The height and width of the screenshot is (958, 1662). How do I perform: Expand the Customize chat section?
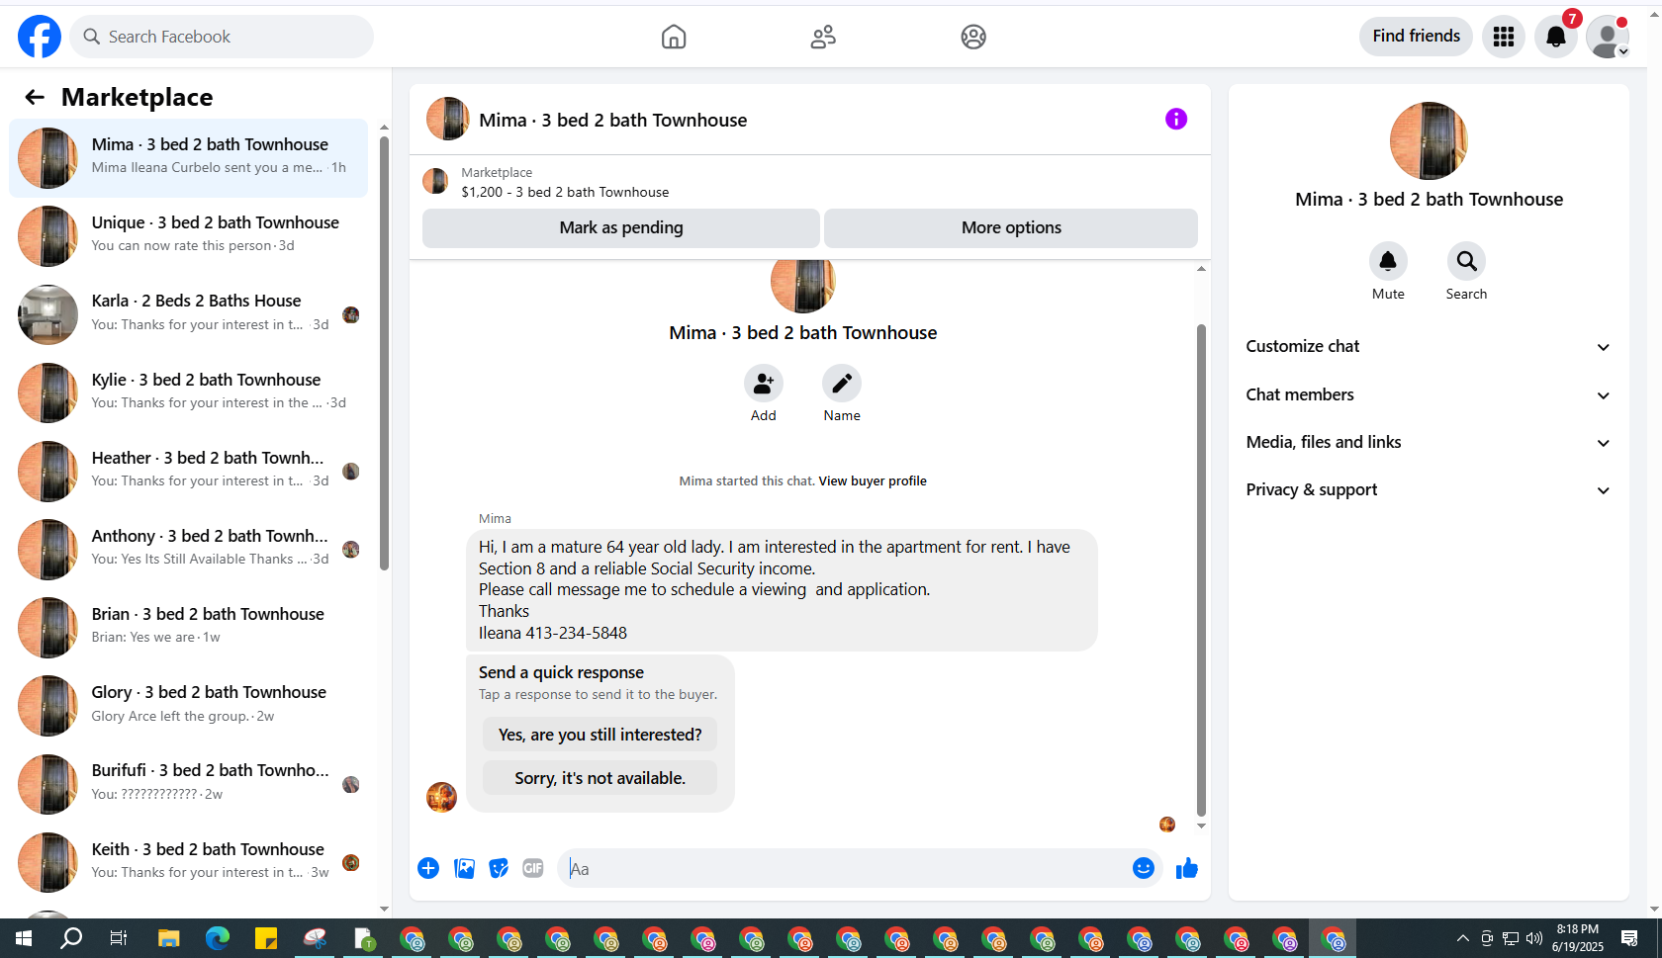pos(1429,346)
